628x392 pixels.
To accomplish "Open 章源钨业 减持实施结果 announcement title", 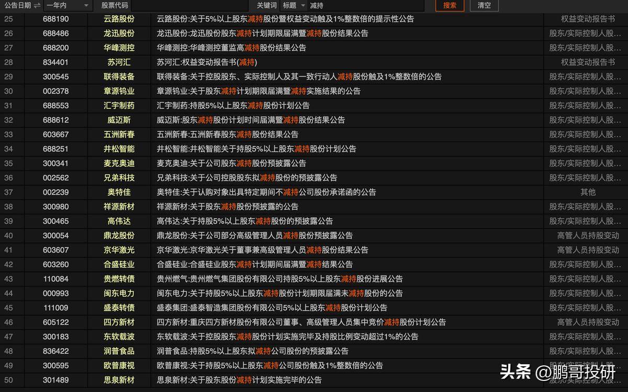I will click(x=259, y=91).
